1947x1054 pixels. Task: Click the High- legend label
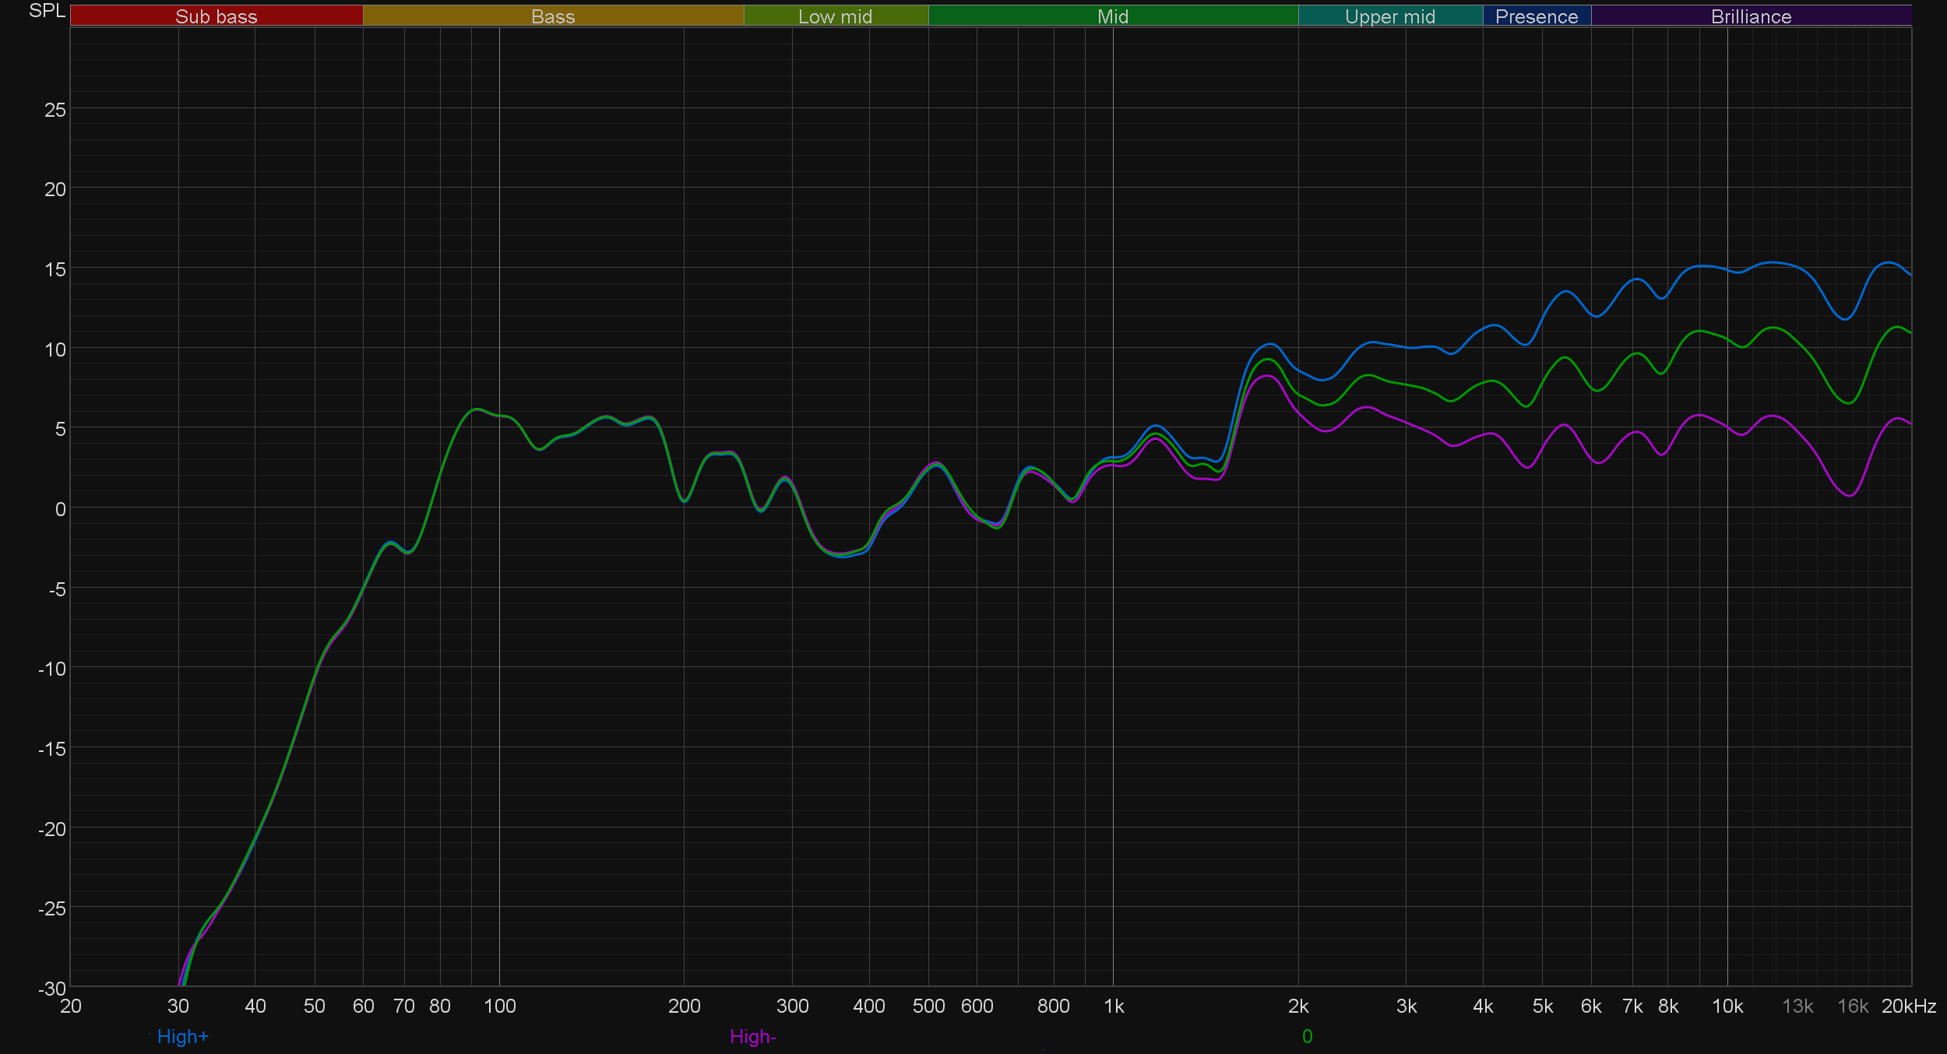[x=752, y=1037]
